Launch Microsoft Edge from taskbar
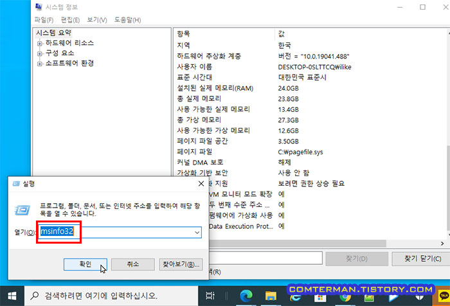This screenshot has width=450, height=306. click(246, 296)
